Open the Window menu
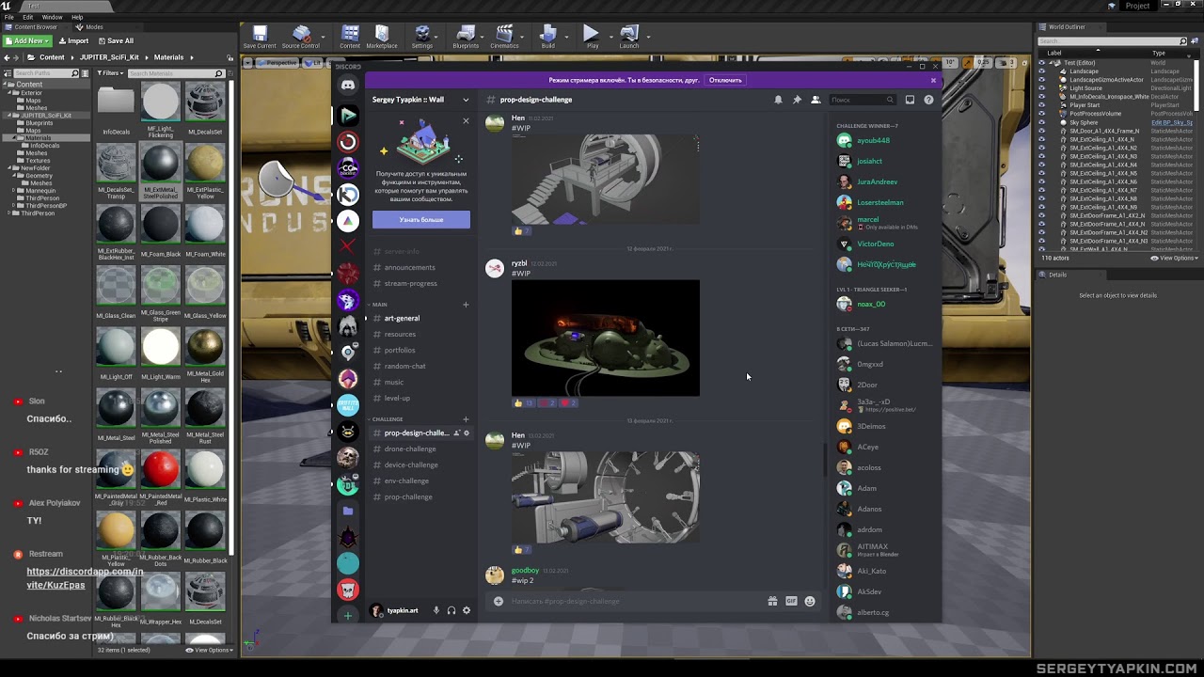 [53, 17]
